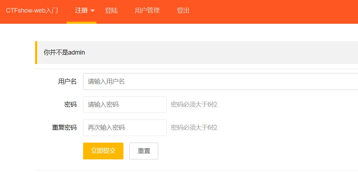The width and height of the screenshot is (358, 173).
Task: Open the 用户管理 navigation item
Action: (x=147, y=11)
